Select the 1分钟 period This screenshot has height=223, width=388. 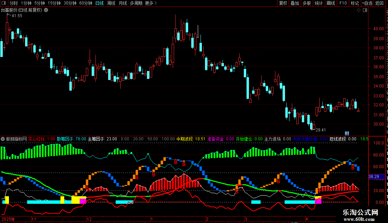pos(26,3)
